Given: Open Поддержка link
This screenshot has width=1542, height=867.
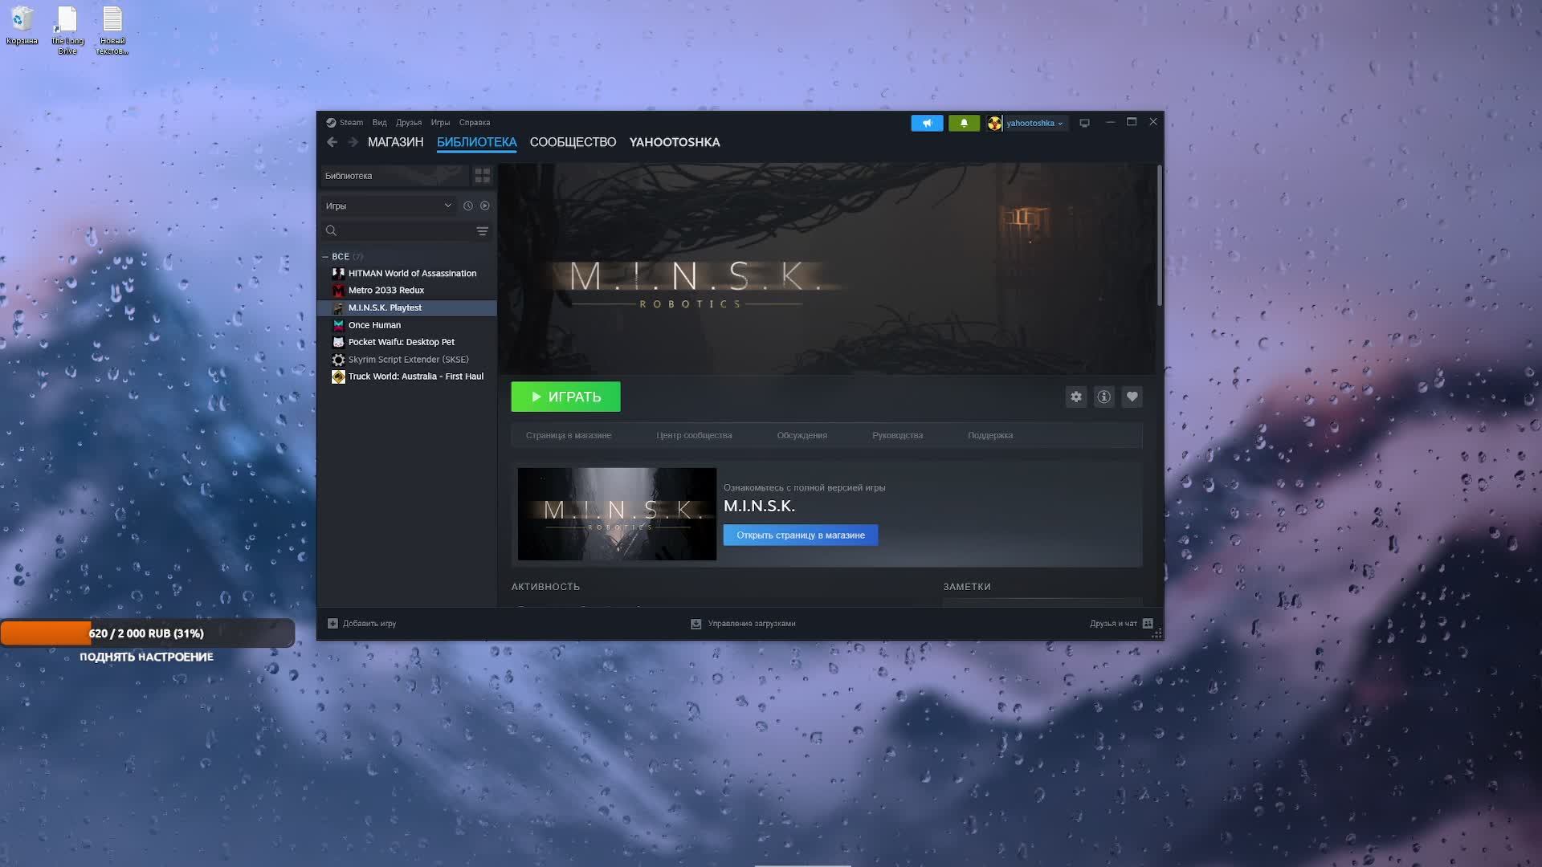Looking at the screenshot, I should tap(990, 435).
